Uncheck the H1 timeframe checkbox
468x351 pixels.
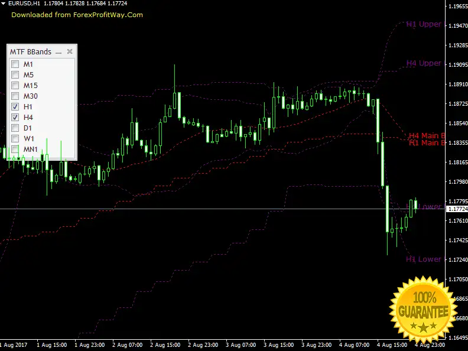pos(15,106)
